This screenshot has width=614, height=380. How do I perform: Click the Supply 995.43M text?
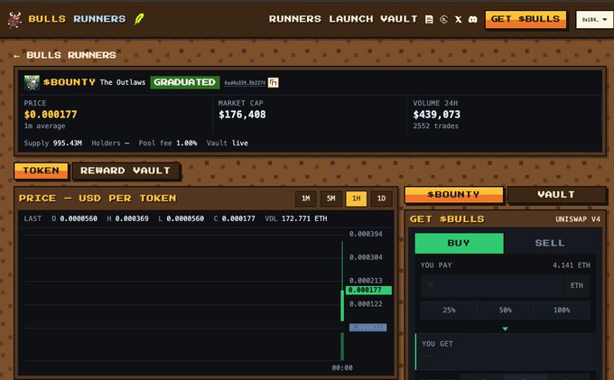coord(53,144)
